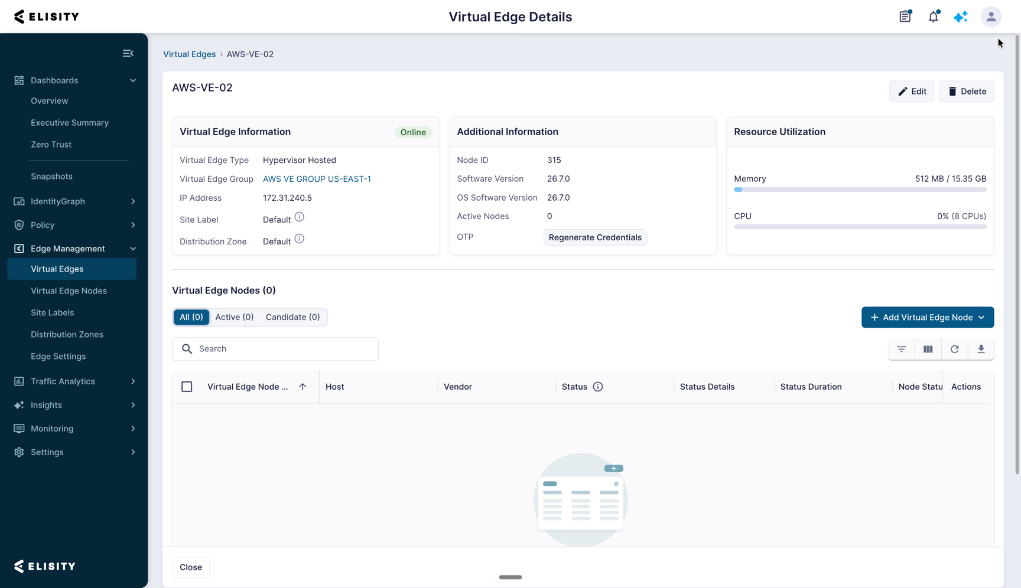Refresh the Virtual Edge Nodes table
This screenshot has height=588, width=1021.
tap(955, 349)
